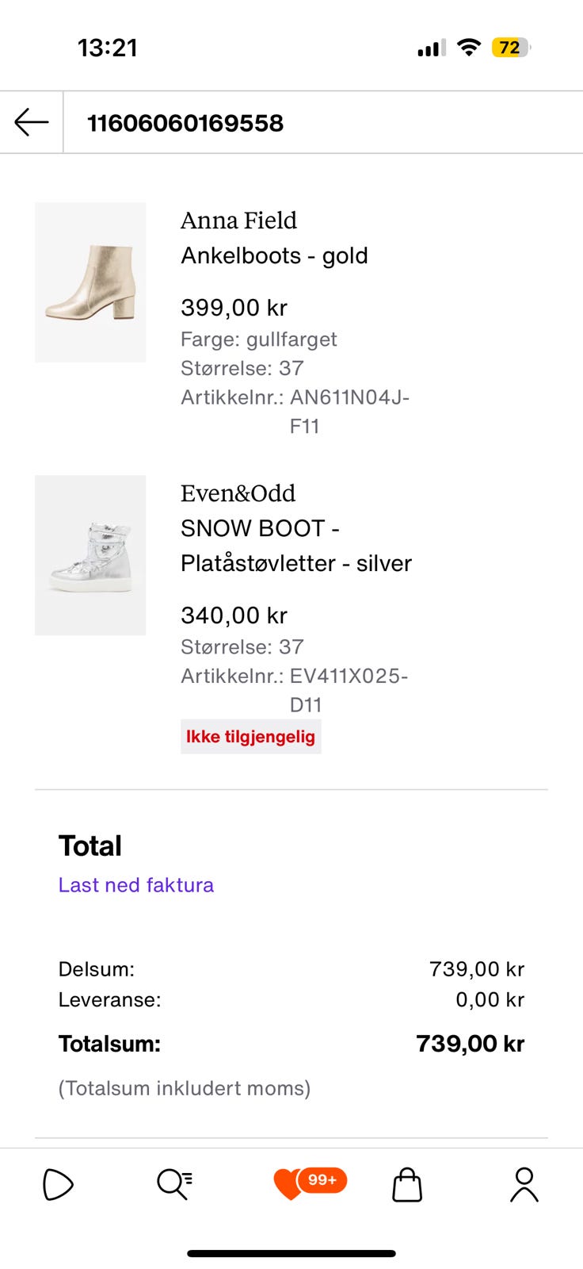Tap the Totalsum amount 739,00 kr
The height and width of the screenshot is (1269, 583).
pos(470,1044)
